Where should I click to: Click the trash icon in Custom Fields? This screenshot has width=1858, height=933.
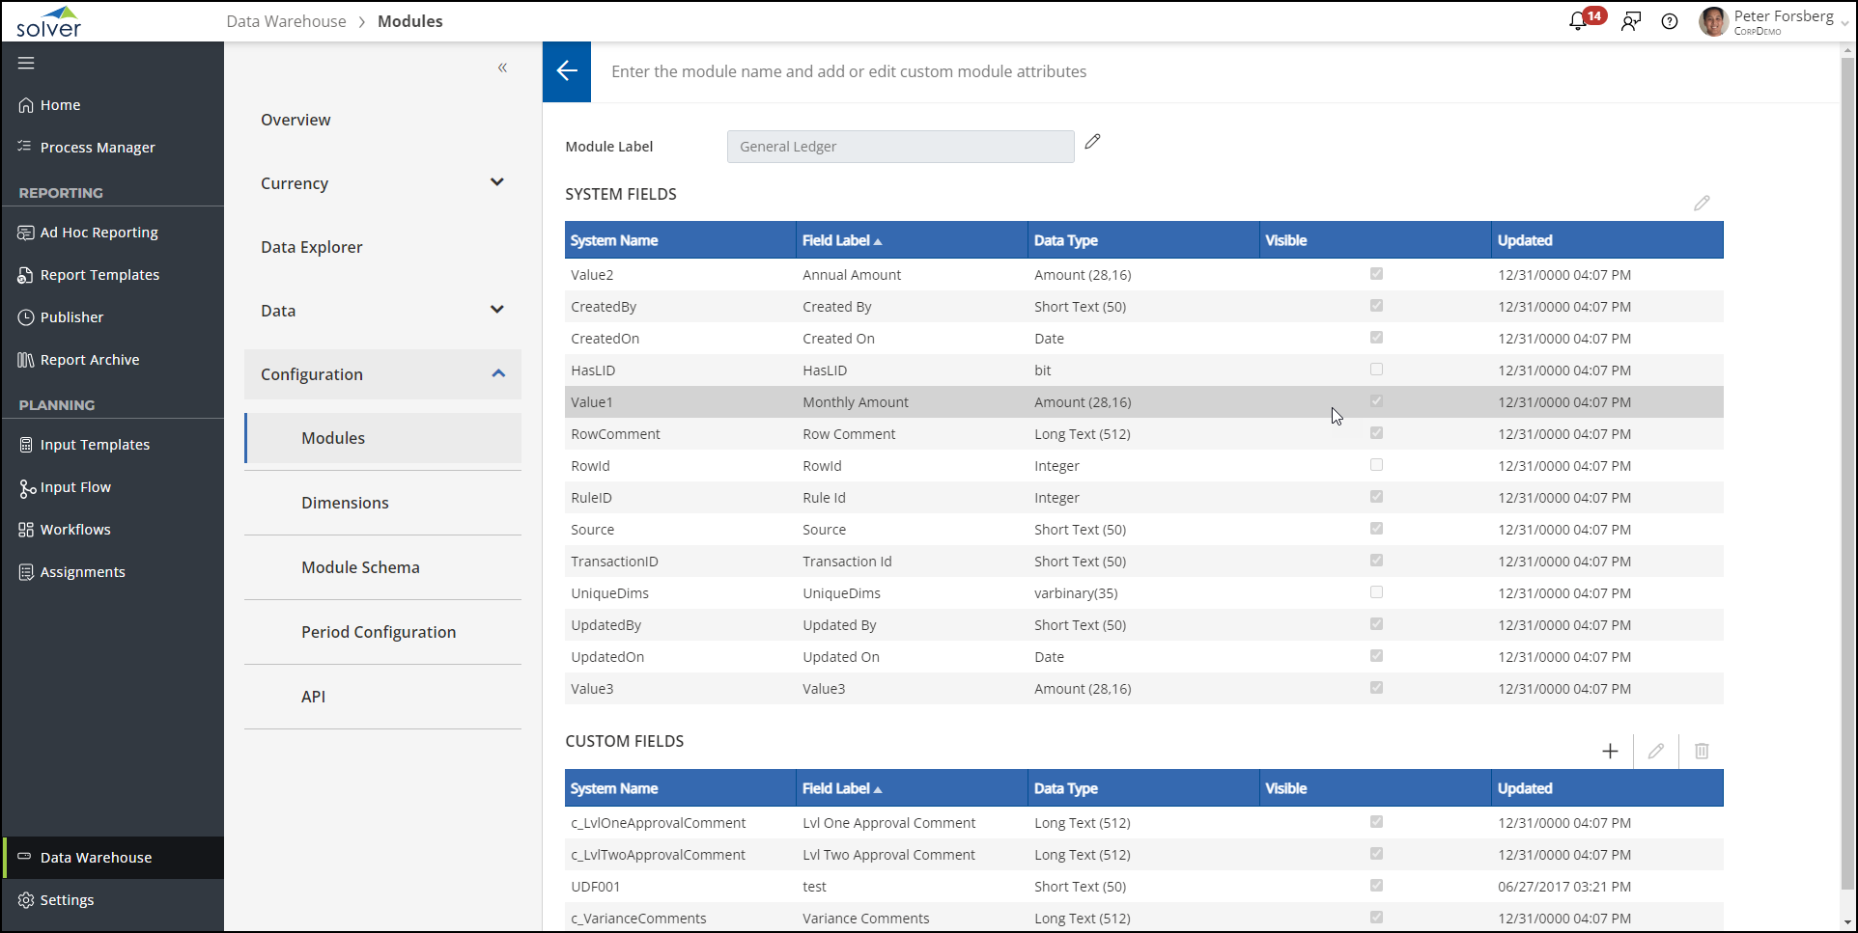(1702, 752)
